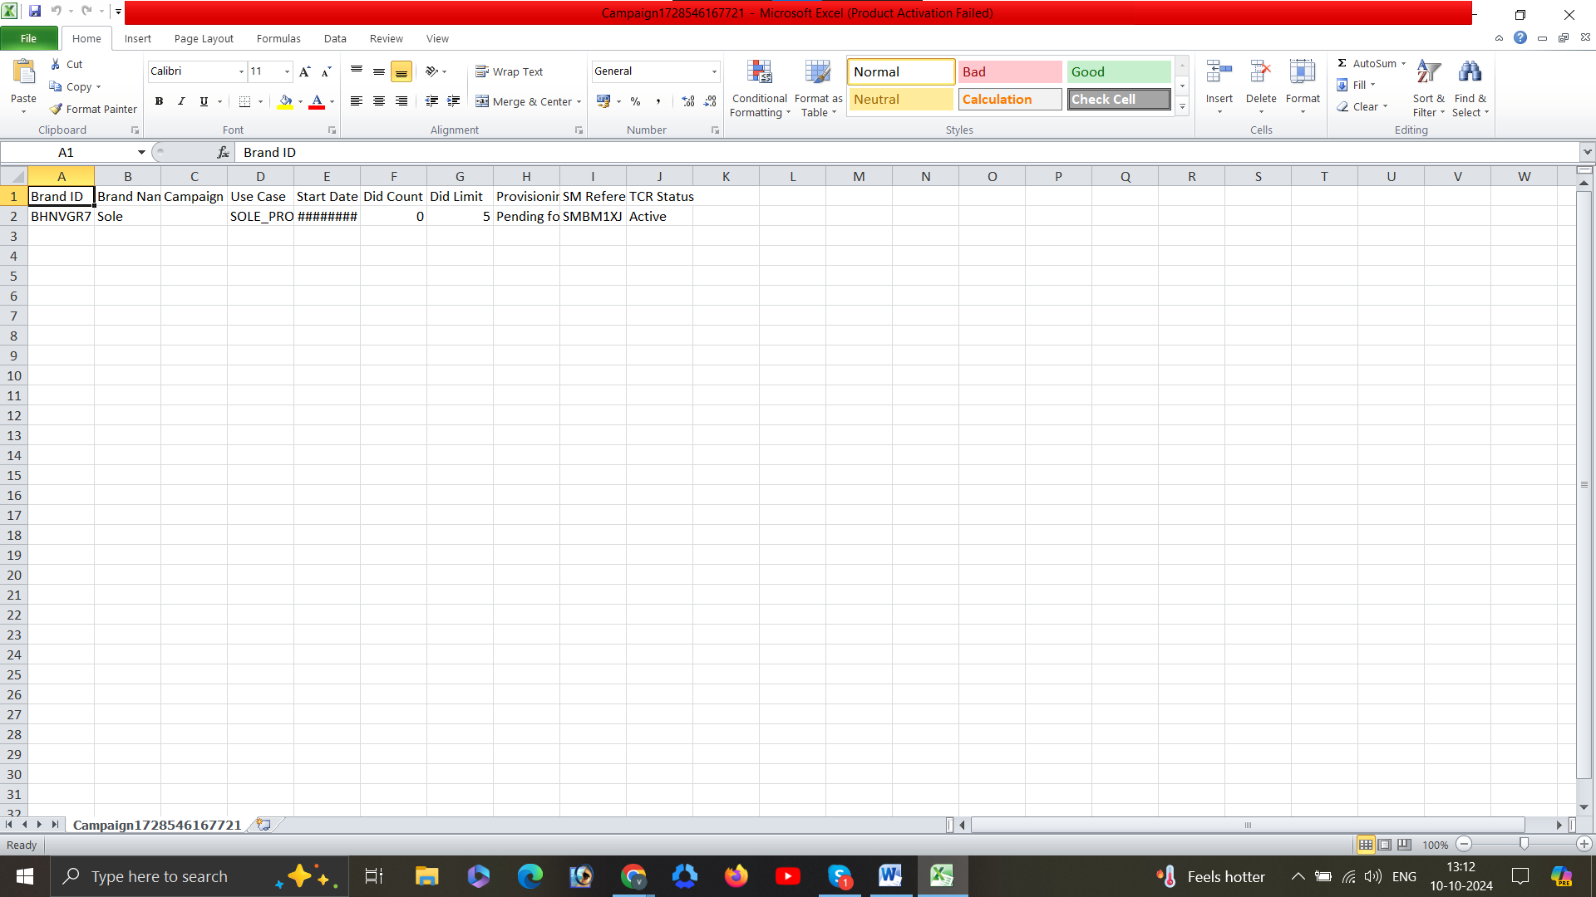Click the Increase Font Size icon
The width and height of the screenshot is (1596, 897).
pyautogui.click(x=305, y=71)
